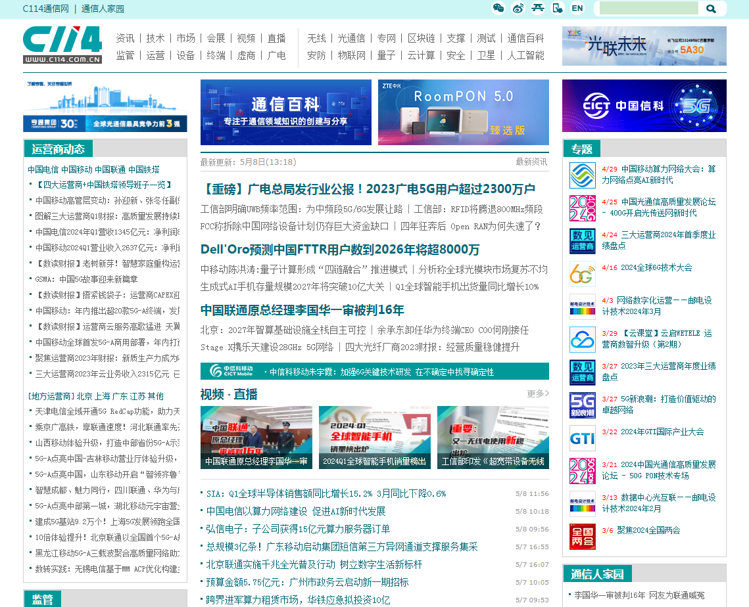Viewport: 749px width, 607px height.
Task: Click the 数见运营商 icon next to 3/27 年度业绩 topic
Action: (582, 372)
